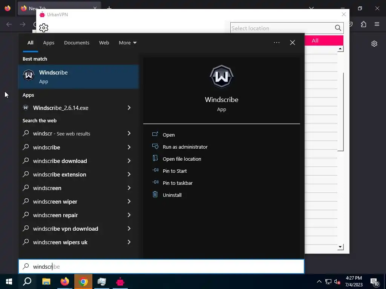Viewport: 386px width, 289px height.
Task: Click Open action for Windscribe
Action: pos(168,135)
